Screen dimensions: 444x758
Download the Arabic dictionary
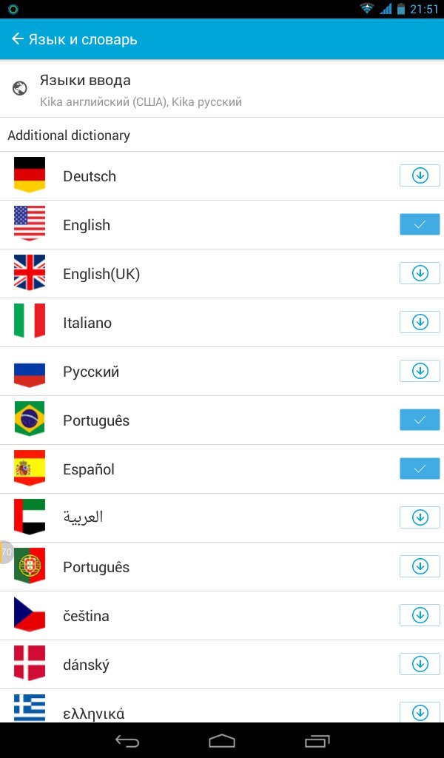pyautogui.click(x=420, y=518)
